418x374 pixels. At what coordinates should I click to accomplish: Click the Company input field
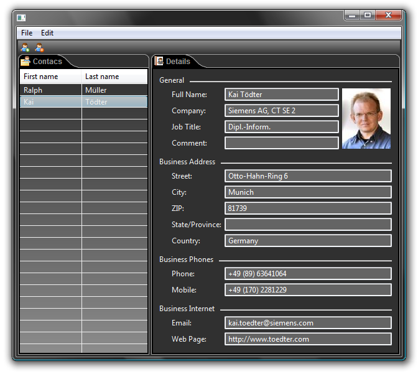282,111
